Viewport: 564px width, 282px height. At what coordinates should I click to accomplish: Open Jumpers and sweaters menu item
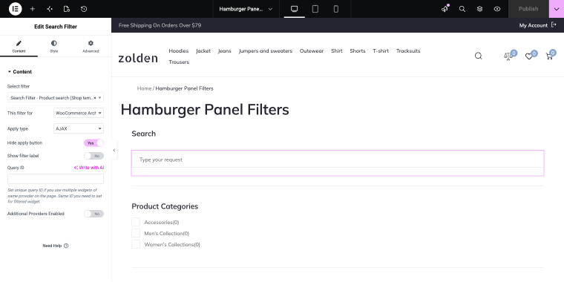pos(266,50)
